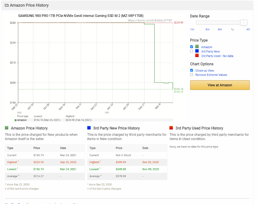Click the Feb 17 x-axis label
The width and height of the screenshot is (258, 204).
coord(141,107)
